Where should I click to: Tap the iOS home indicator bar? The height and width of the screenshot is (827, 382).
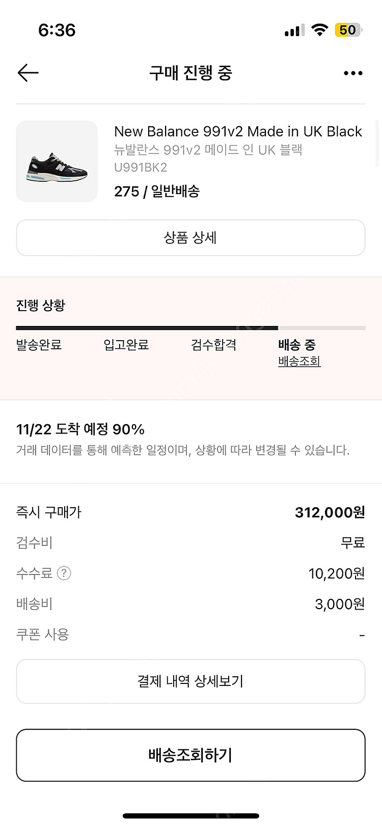point(191,816)
